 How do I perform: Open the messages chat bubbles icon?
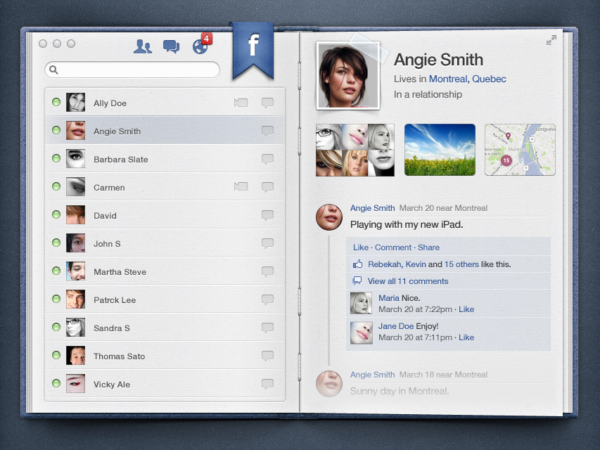(x=171, y=46)
